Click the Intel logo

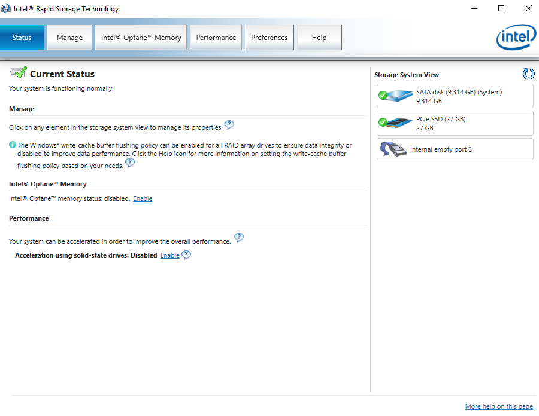(516, 37)
